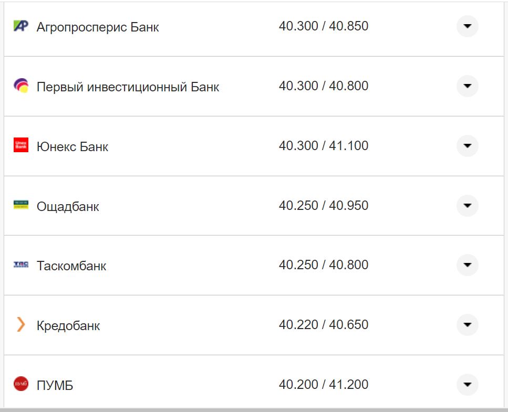
Task: Open the Юнекс Банк dropdown arrow
Action: pyautogui.click(x=466, y=145)
